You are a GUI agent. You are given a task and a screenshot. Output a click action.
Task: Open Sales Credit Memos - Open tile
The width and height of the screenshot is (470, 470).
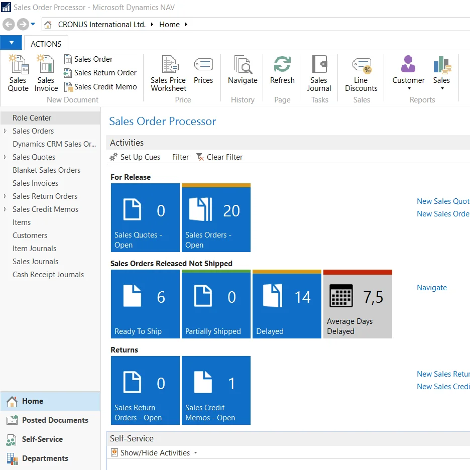216,390
